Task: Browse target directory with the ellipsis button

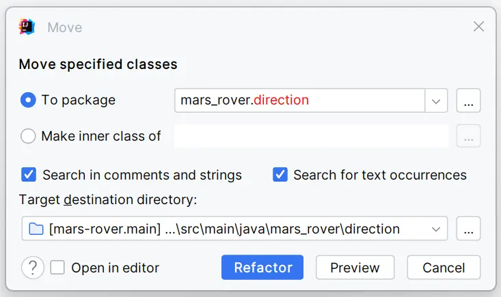Action: click(x=468, y=229)
